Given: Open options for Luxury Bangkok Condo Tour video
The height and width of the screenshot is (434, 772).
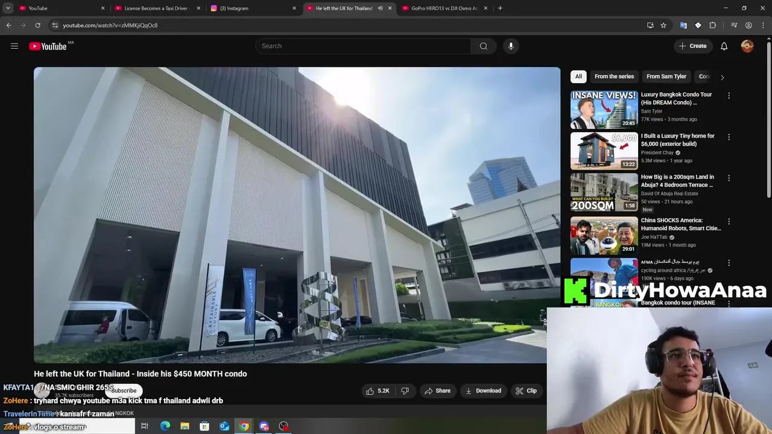Looking at the screenshot, I should 729,95.
